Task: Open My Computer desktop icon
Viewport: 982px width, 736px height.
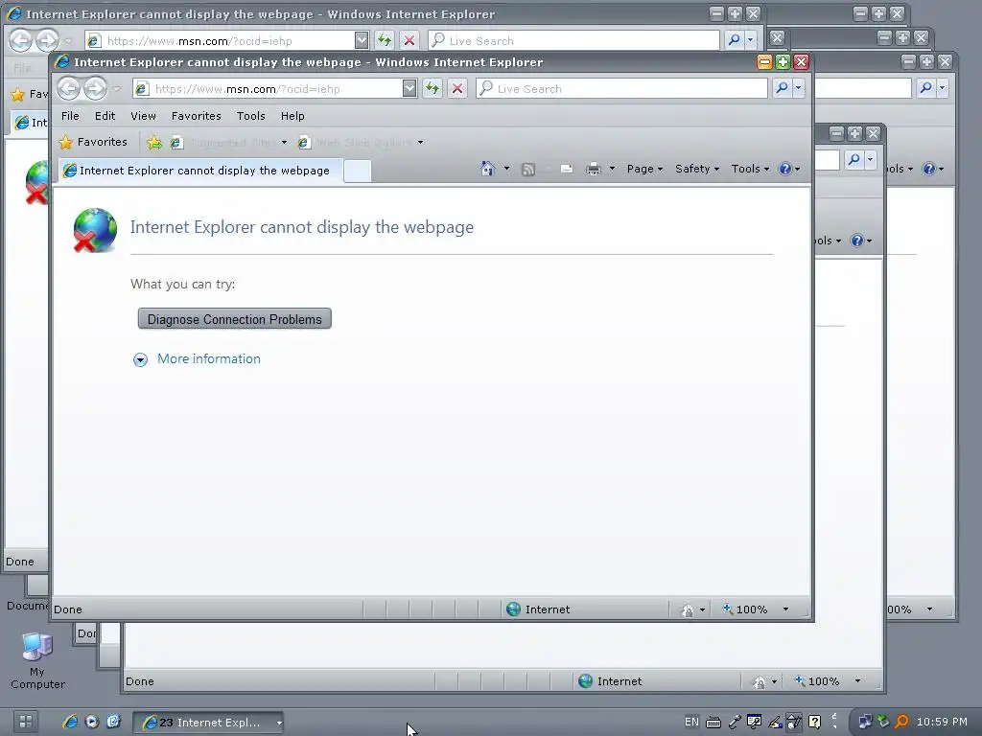Action: (37, 660)
